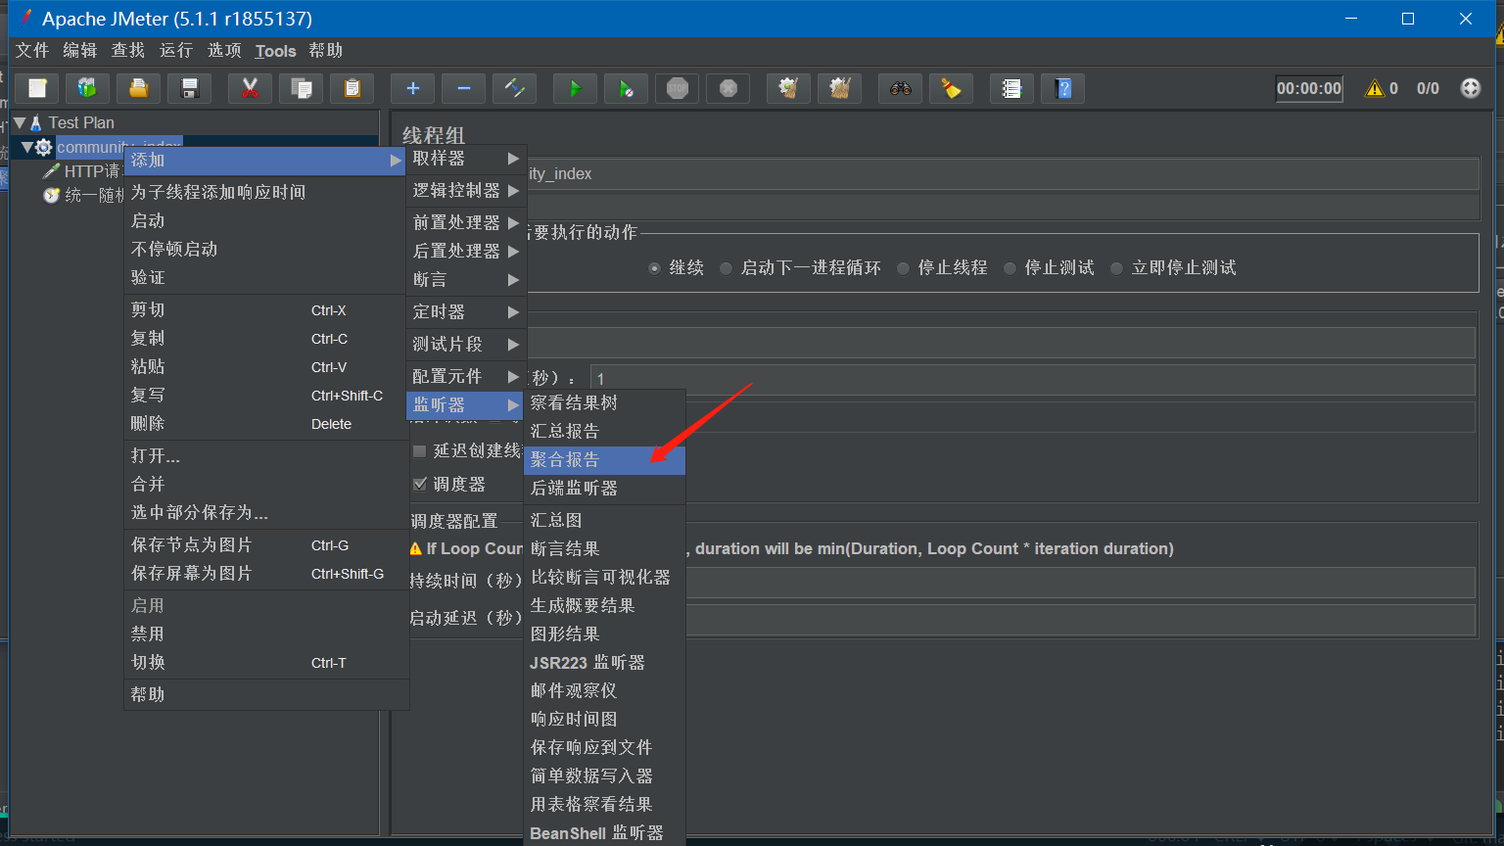Click the thread group gear icon

click(43, 147)
